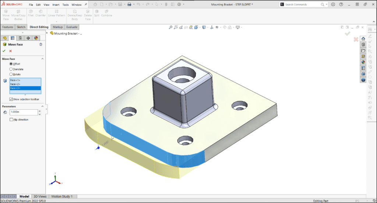Click the Dynamic Annotation Views icon
Viewport: 377px width, 203px height.
pyautogui.click(x=191, y=27)
